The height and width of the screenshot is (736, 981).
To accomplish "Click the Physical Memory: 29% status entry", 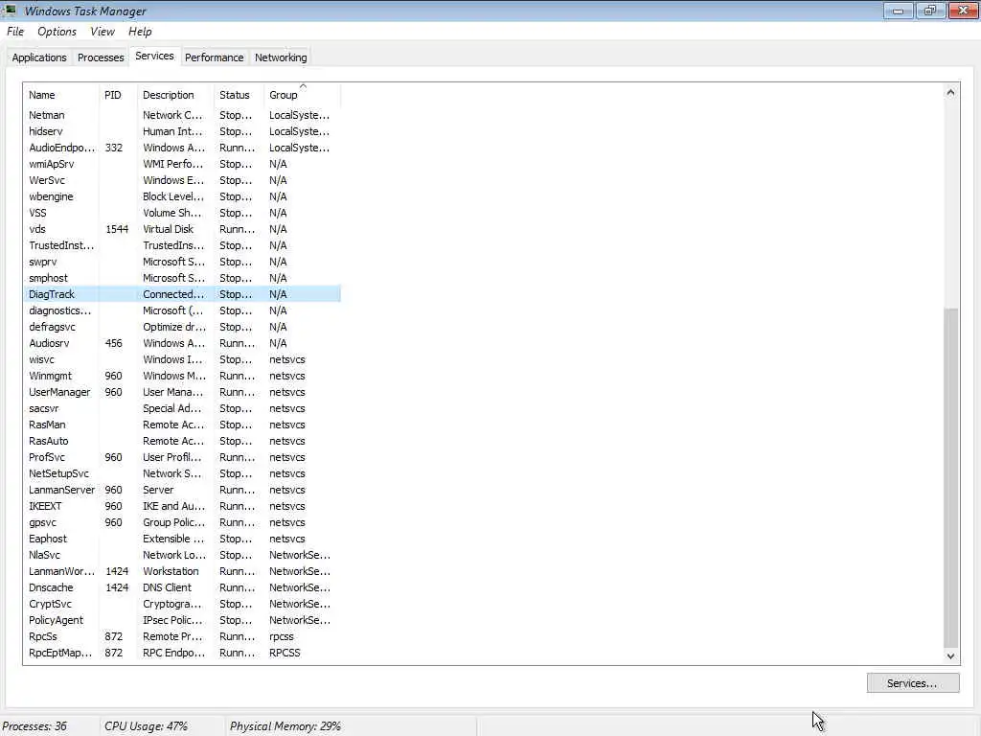I will point(285,726).
